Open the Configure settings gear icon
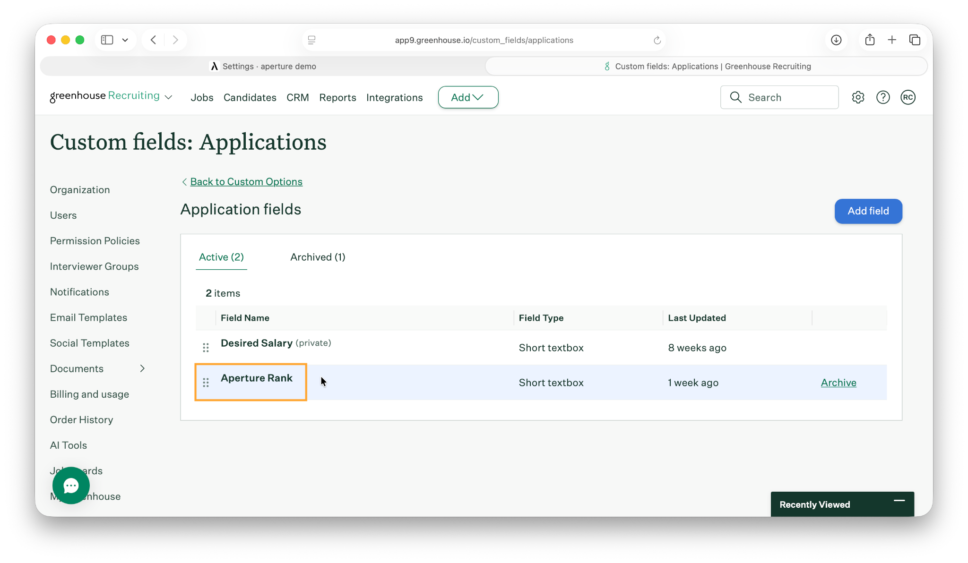This screenshot has width=968, height=563. (858, 97)
